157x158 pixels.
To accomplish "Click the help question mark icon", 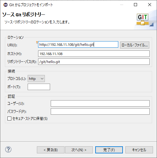I will [8, 149].
